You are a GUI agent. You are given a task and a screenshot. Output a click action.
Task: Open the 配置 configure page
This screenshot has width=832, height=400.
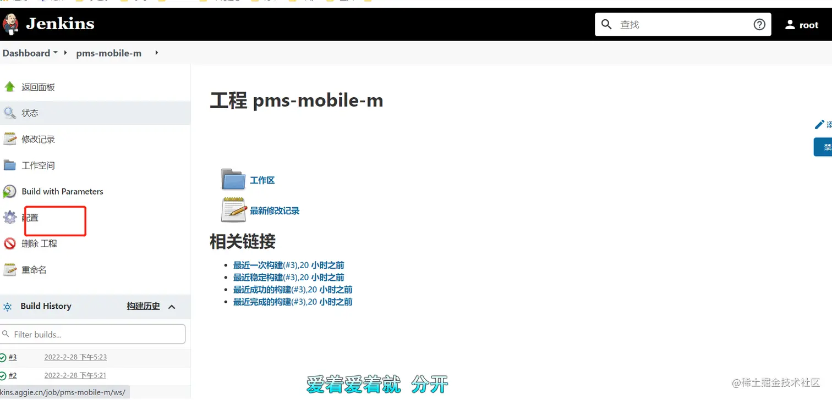(30, 218)
